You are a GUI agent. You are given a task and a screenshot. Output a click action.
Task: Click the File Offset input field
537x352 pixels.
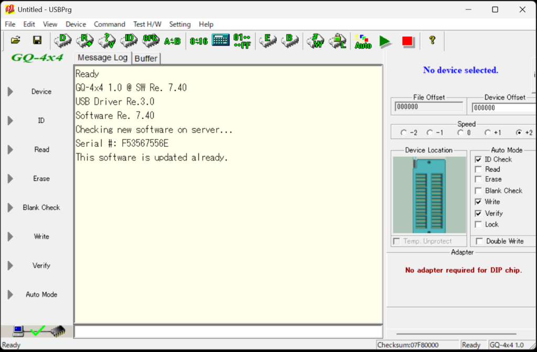[429, 107]
